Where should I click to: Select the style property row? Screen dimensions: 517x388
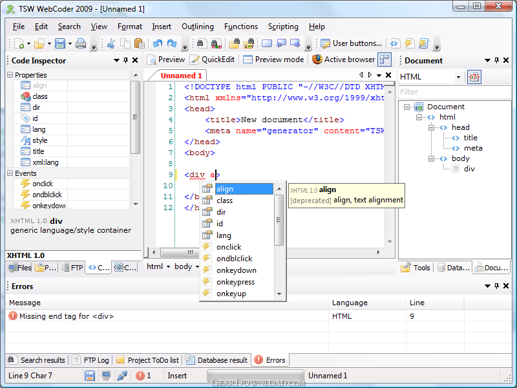click(x=72, y=140)
